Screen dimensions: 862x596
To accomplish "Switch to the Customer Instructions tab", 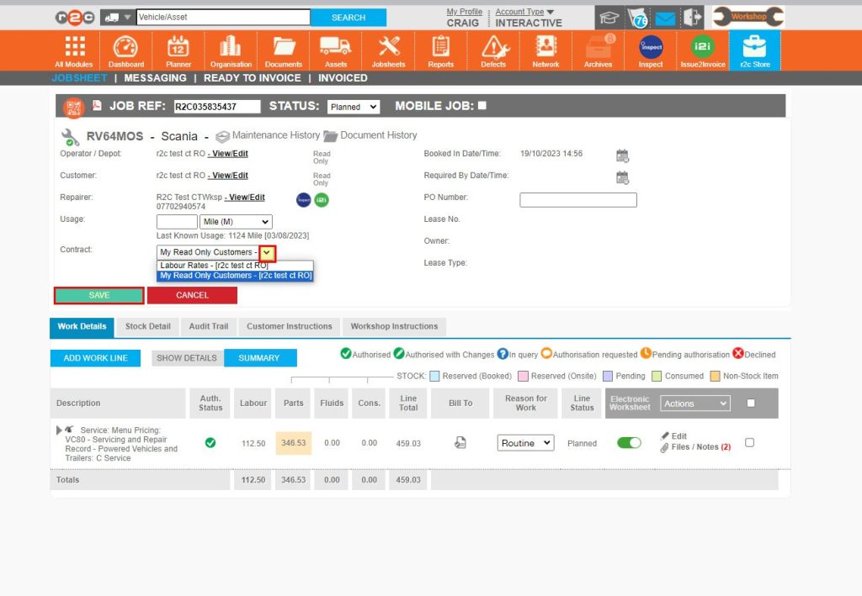I will coord(290,326).
